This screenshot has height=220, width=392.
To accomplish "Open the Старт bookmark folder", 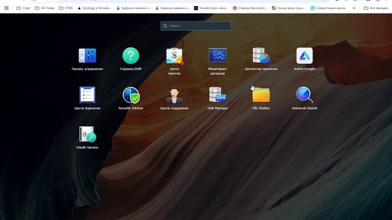I will coord(23,8).
